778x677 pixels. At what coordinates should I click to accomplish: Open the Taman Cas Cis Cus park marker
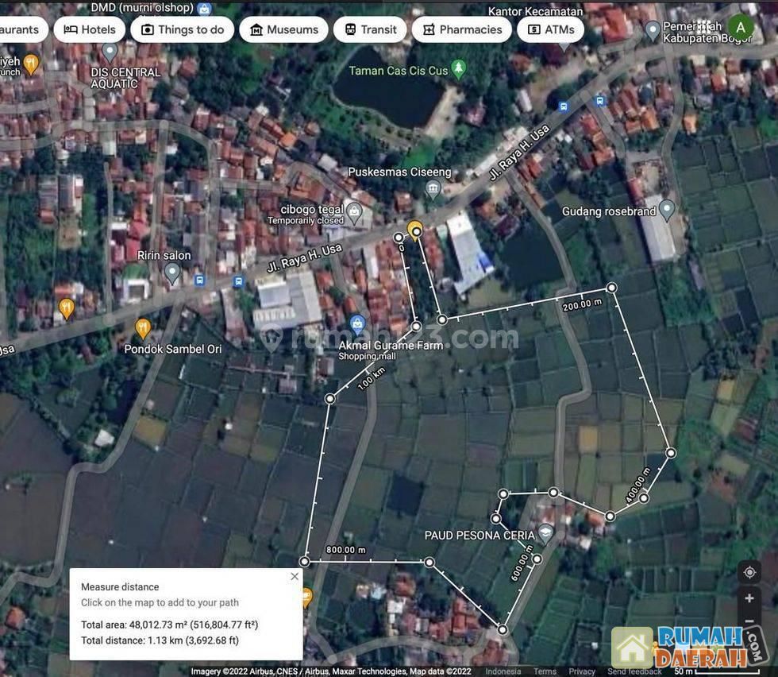coord(458,68)
